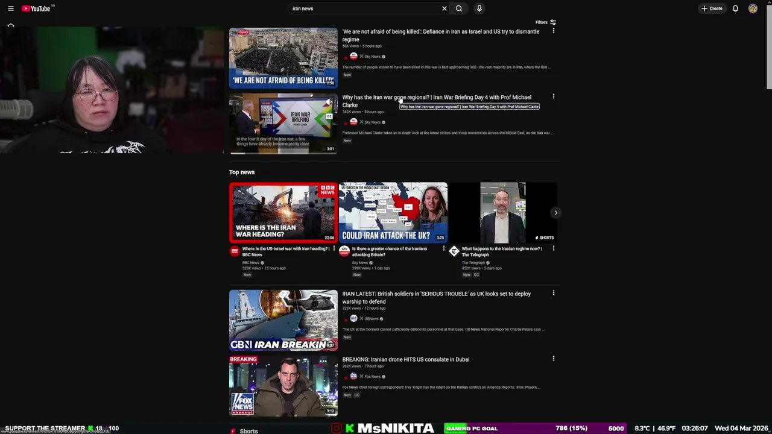Open title 'Why has the Iran war gone regional?'

pyautogui.click(x=437, y=101)
